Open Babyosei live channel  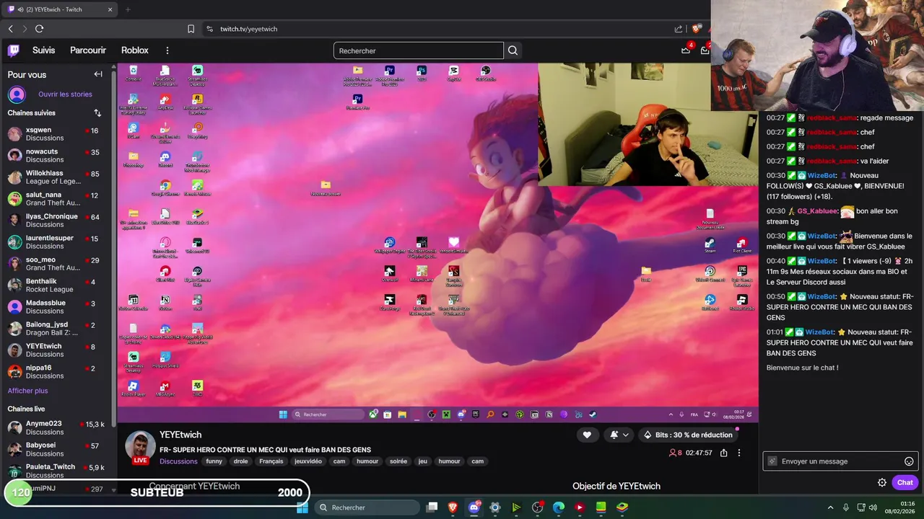pos(56,449)
